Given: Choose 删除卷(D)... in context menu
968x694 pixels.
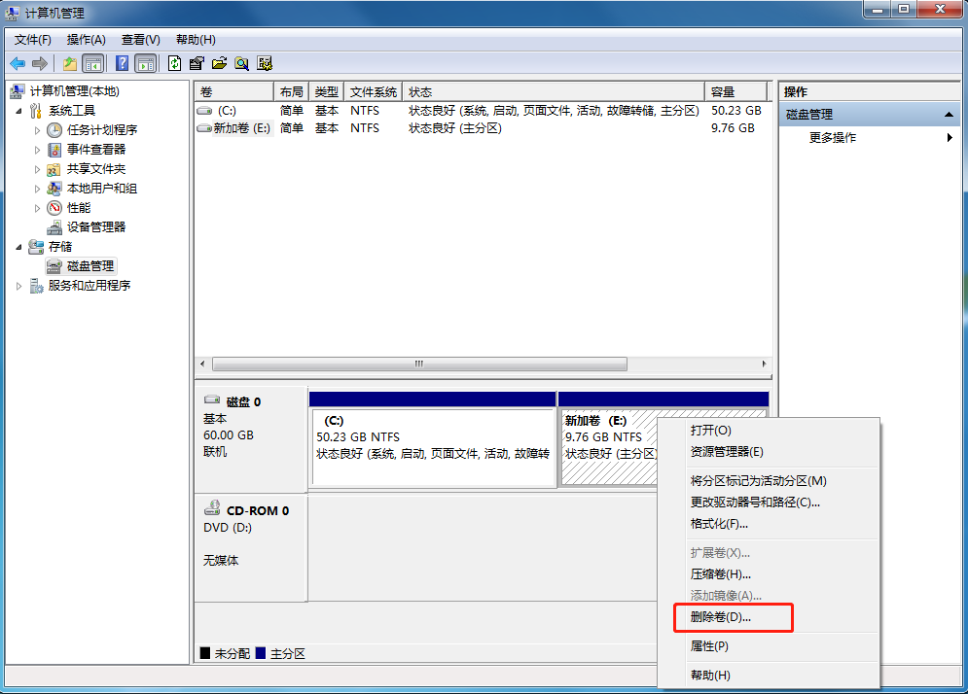Looking at the screenshot, I should point(769,617).
